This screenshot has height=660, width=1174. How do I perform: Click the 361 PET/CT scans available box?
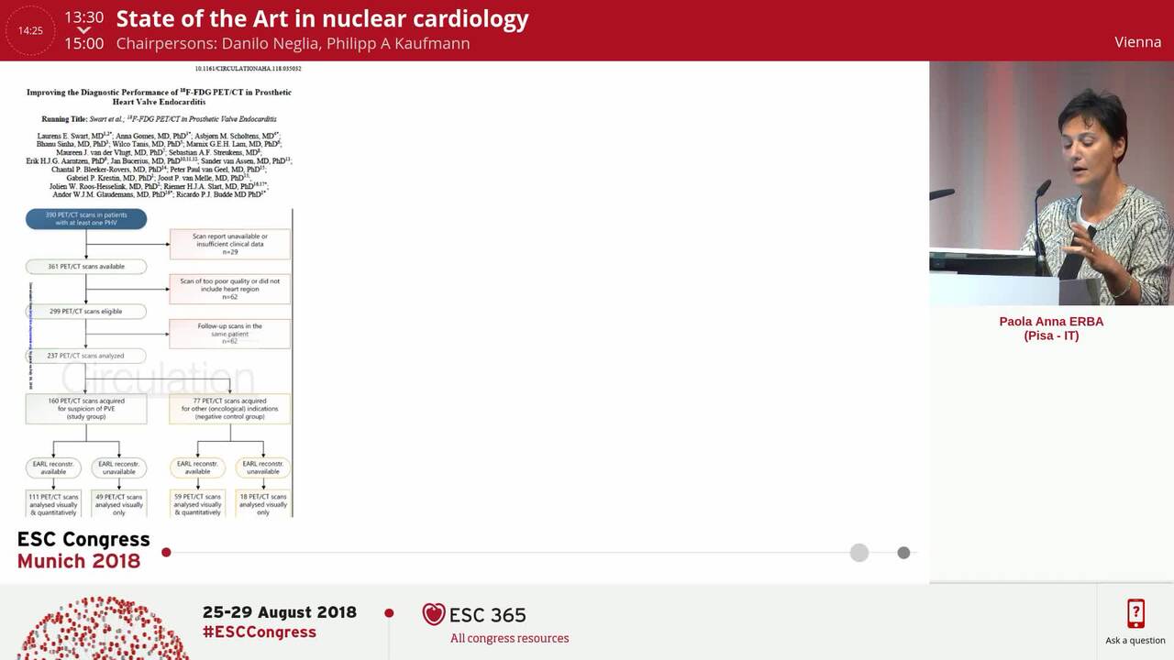pyautogui.click(x=86, y=267)
